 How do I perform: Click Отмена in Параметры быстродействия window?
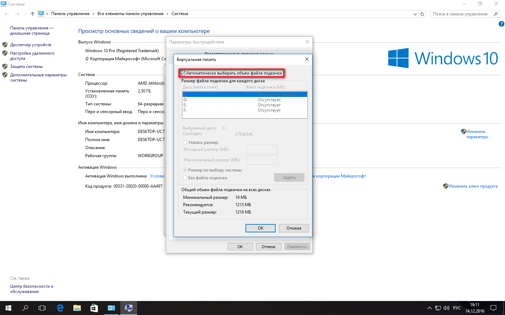coord(268,247)
